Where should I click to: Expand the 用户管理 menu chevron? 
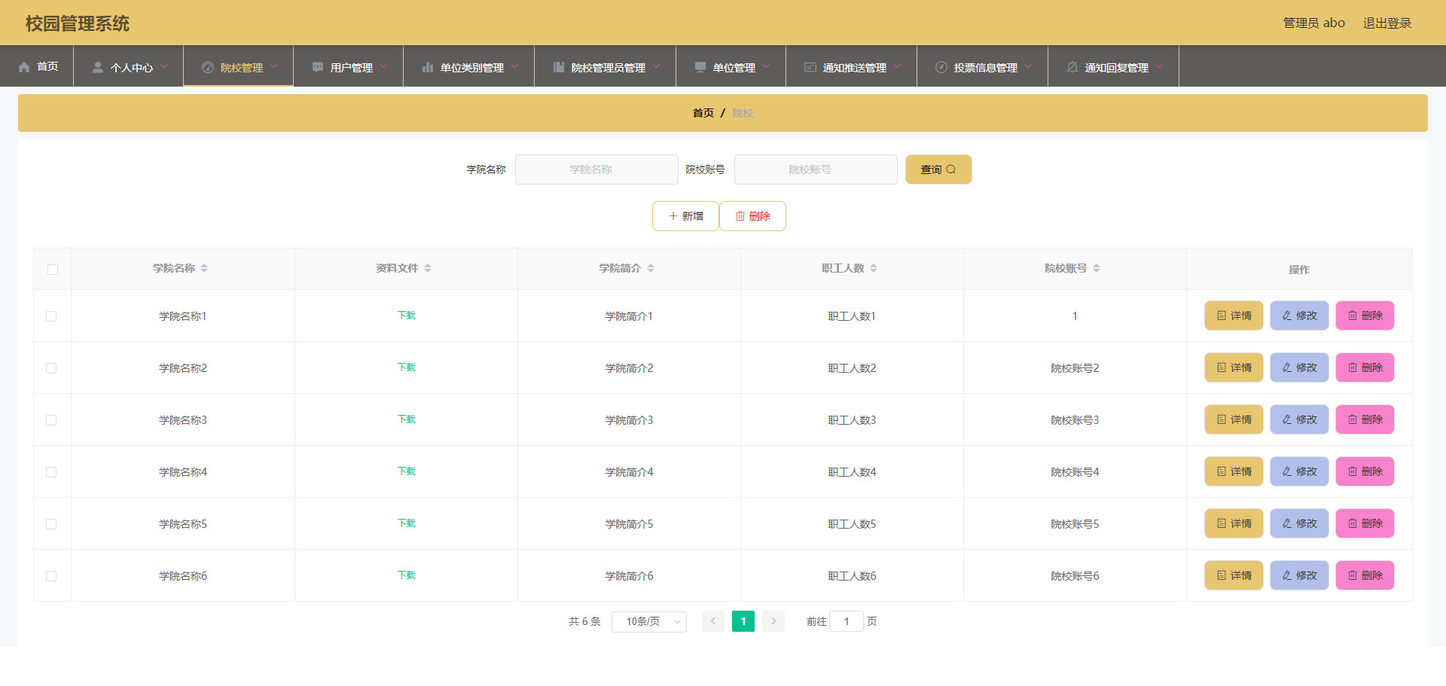click(383, 66)
